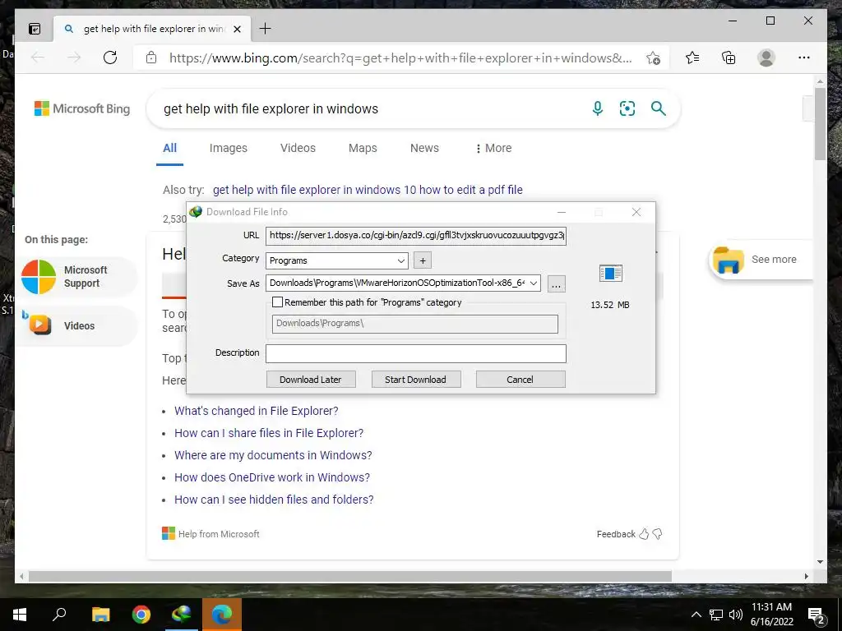Open the Collections panel

[x=729, y=58]
